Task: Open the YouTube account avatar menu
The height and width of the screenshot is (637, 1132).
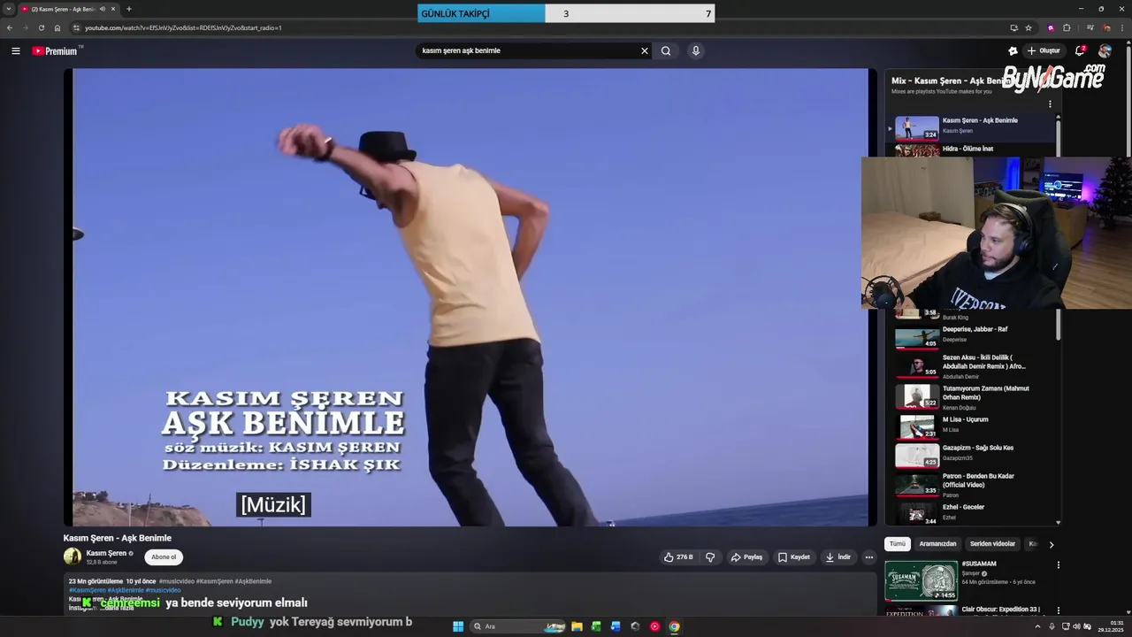Action: (x=1105, y=50)
